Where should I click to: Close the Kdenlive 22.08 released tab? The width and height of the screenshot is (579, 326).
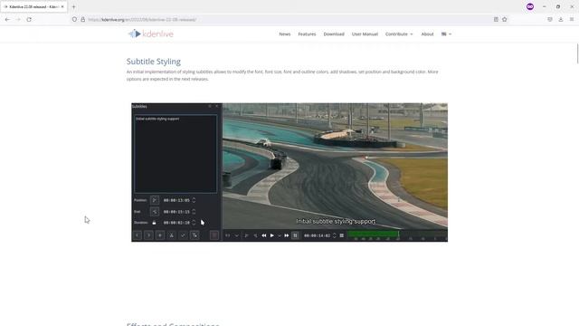pyautogui.click(x=62, y=6)
